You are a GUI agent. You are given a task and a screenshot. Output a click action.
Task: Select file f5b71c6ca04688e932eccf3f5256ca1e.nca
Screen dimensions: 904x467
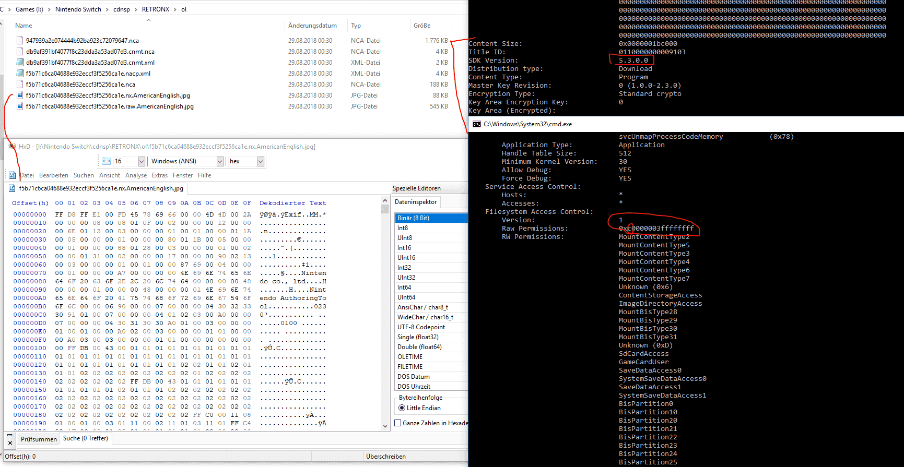pos(80,84)
